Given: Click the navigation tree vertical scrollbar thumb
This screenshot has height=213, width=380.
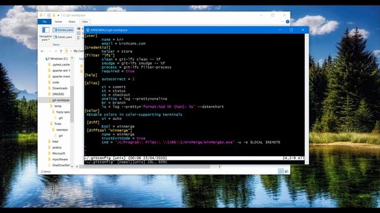Looking at the screenshot, I should pyautogui.click(x=72, y=104).
